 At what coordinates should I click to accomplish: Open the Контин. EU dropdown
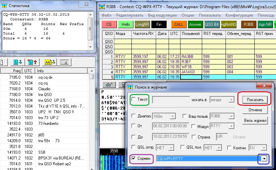point(261,148)
